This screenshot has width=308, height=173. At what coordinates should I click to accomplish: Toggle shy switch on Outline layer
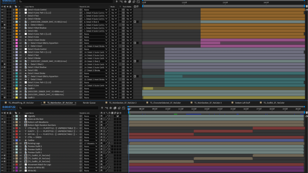(102, 140)
